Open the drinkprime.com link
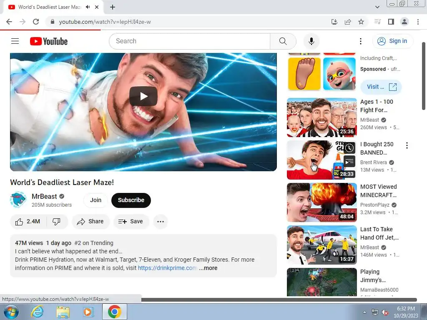The image size is (427, 320). coord(167,268)
